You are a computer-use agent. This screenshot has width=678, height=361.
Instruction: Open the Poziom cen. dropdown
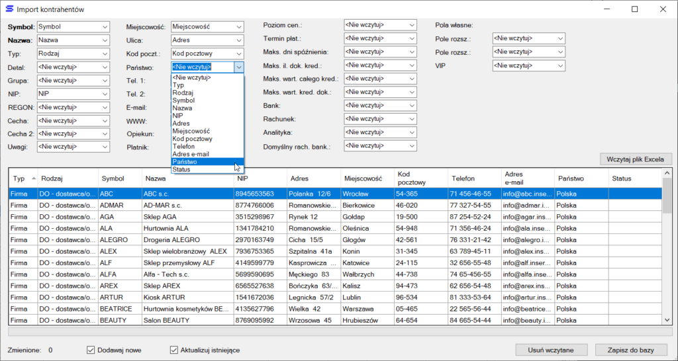click(x=411, y=24)
